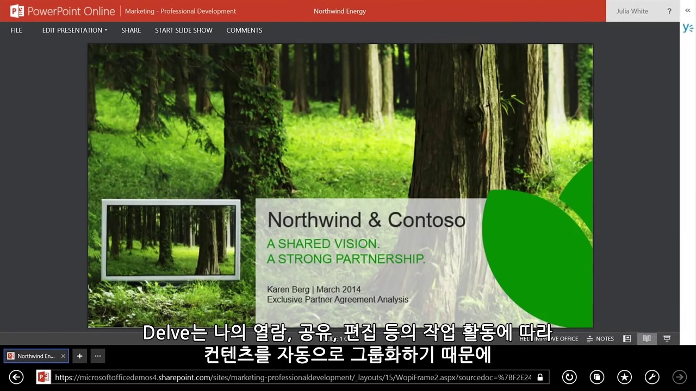Switch to reading view icon
Screen dimensions: 696x391
click(647, 339)
